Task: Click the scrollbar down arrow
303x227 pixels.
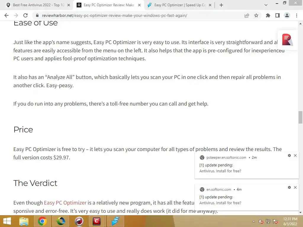Action: click(300, 213)
